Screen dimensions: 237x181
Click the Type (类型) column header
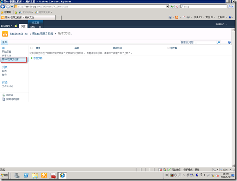click(x=38, y=48)
